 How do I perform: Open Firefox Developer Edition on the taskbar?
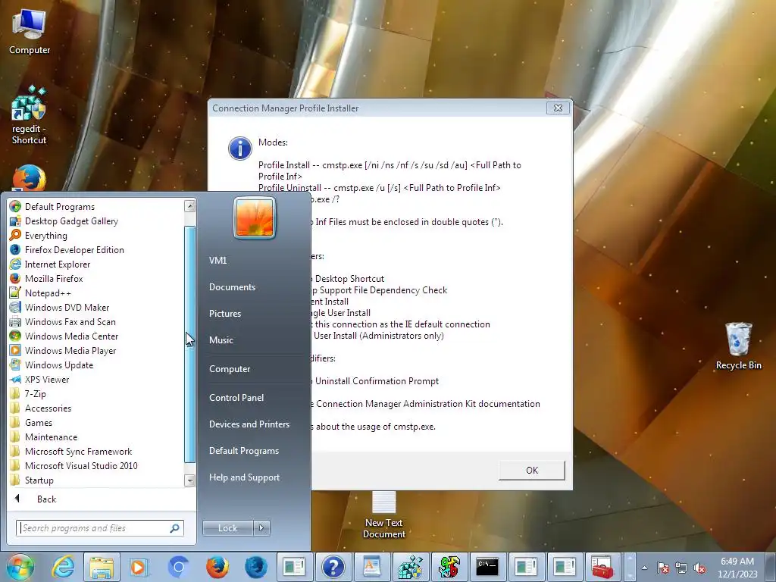(x=255, y=567)
